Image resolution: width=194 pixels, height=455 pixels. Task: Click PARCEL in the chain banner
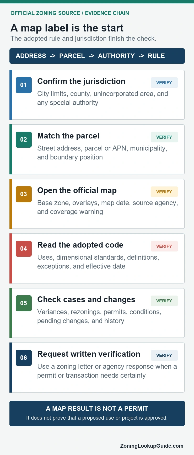pos(72,56)
